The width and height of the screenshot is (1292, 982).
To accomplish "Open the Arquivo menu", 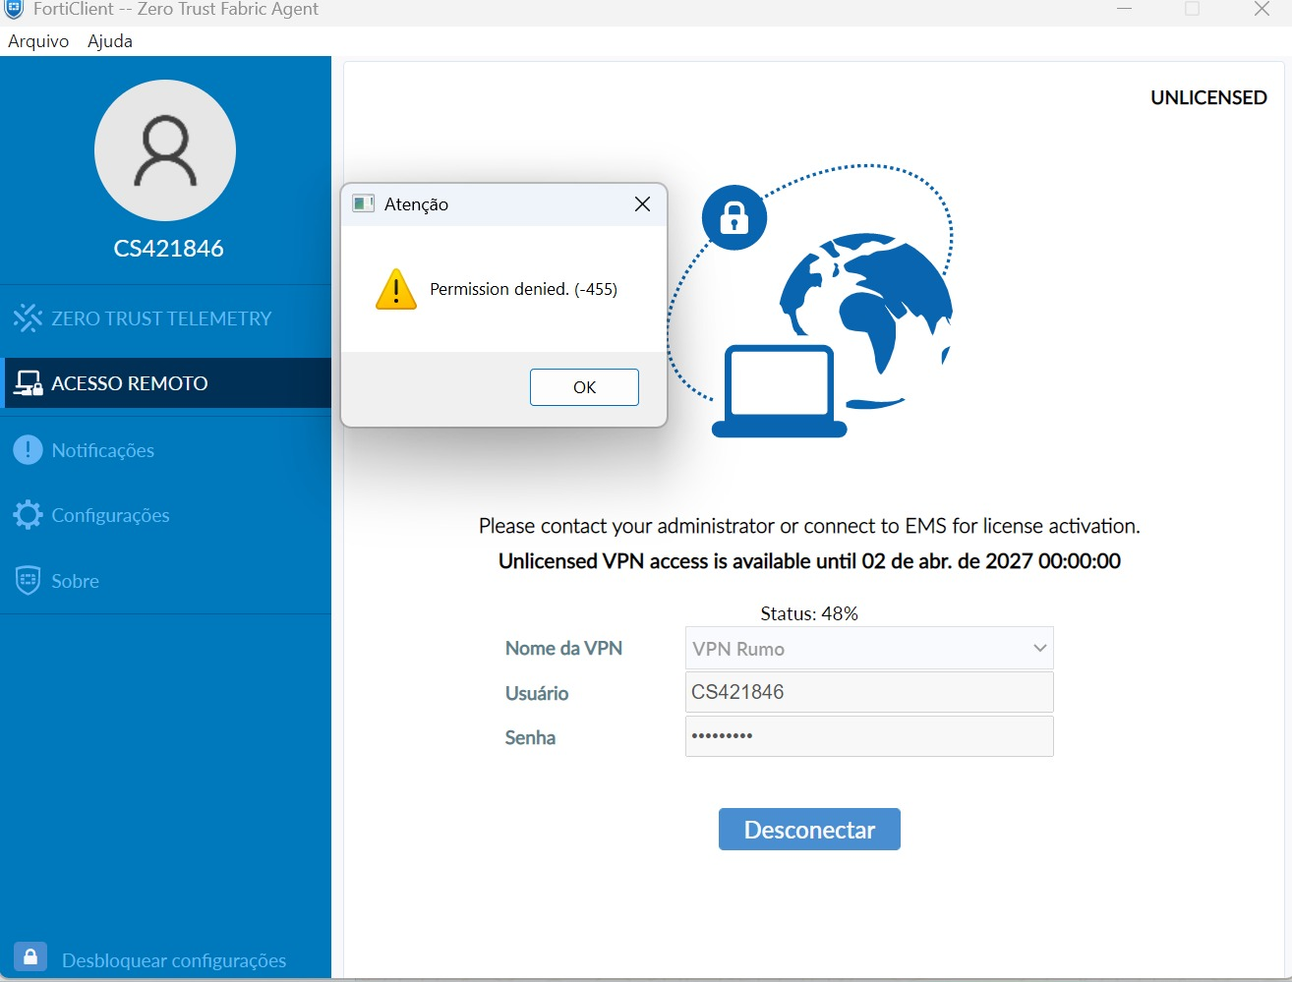I will pyautogui.click(x=38, y=41).
